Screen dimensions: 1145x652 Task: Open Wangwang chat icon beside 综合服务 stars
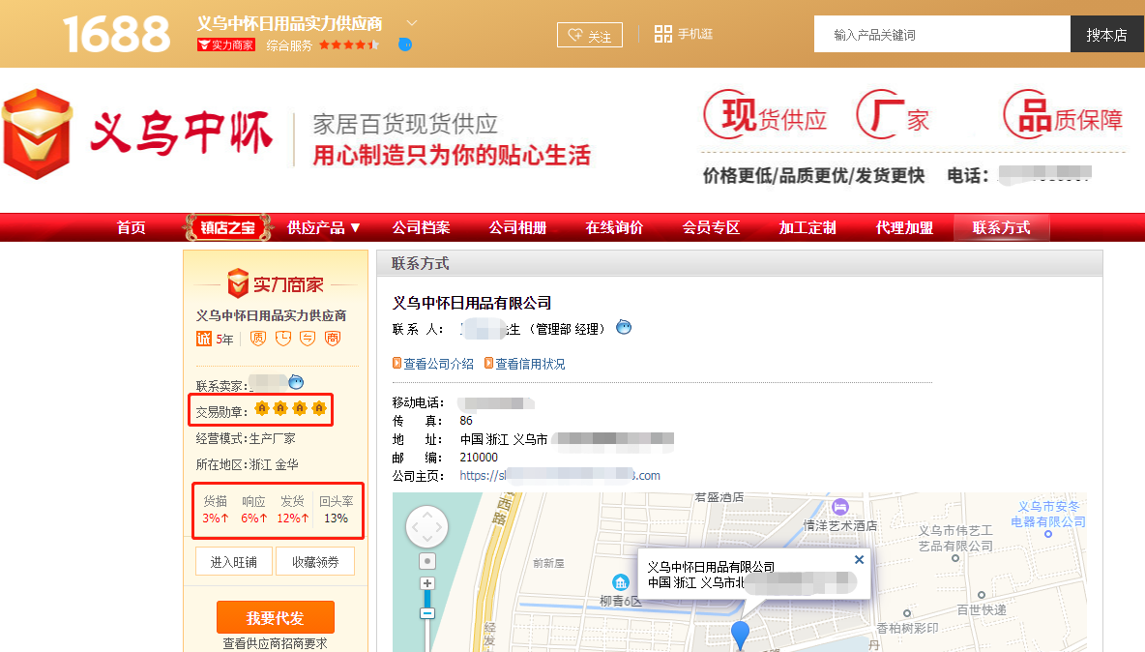405,44
